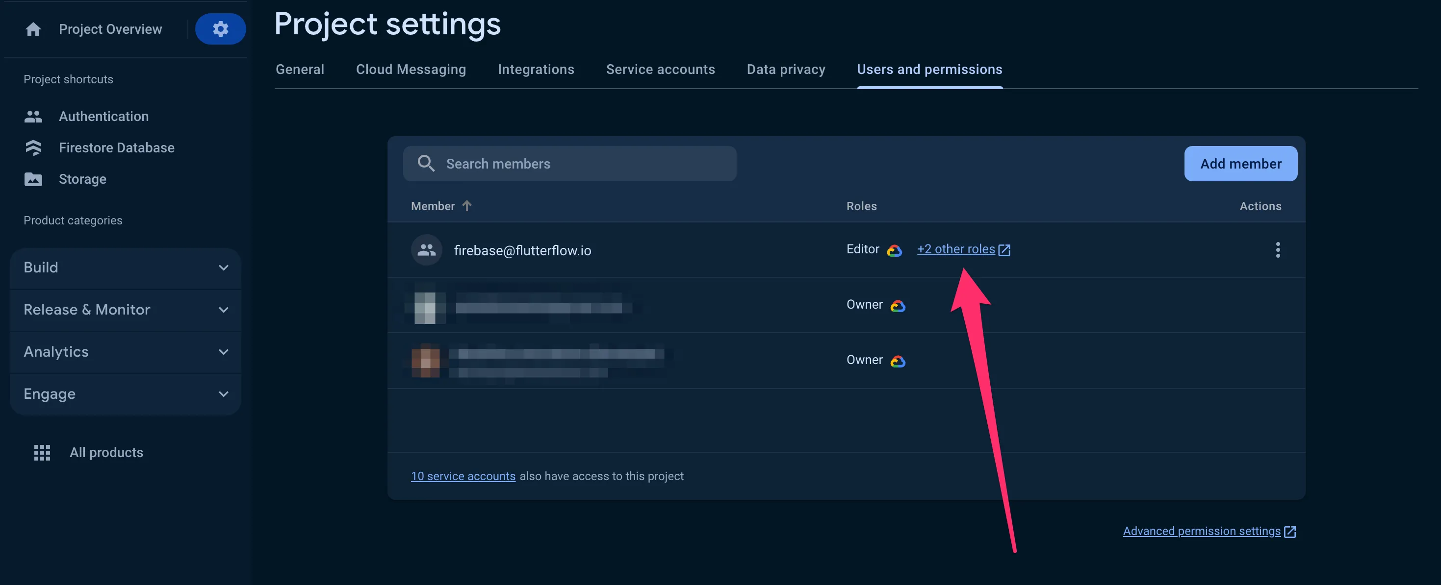Click the search magnifier icon

click(x=426, y=163)
